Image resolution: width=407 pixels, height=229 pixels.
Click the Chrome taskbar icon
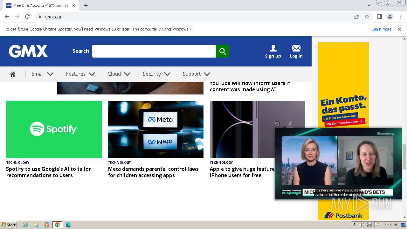point(58,225)
